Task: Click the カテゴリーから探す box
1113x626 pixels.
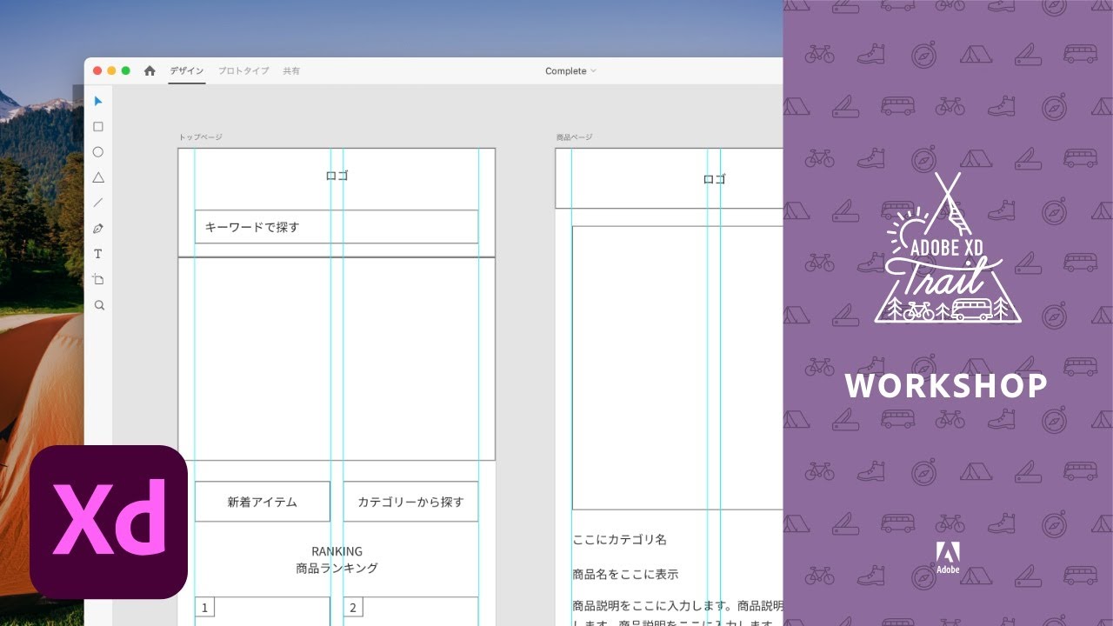Action: coord(410,502)
